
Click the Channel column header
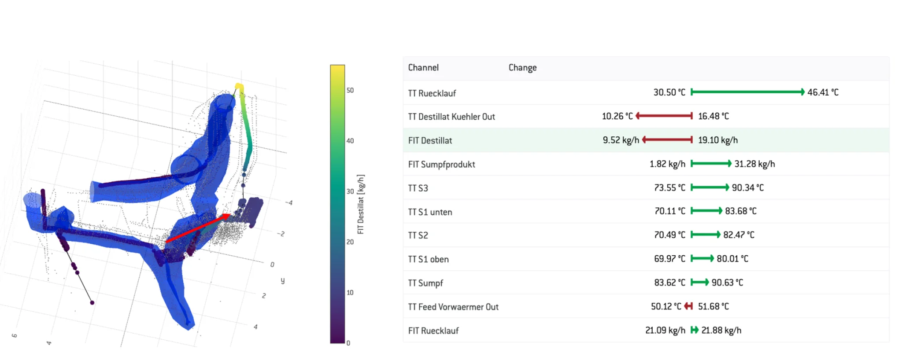pos(423,68)
